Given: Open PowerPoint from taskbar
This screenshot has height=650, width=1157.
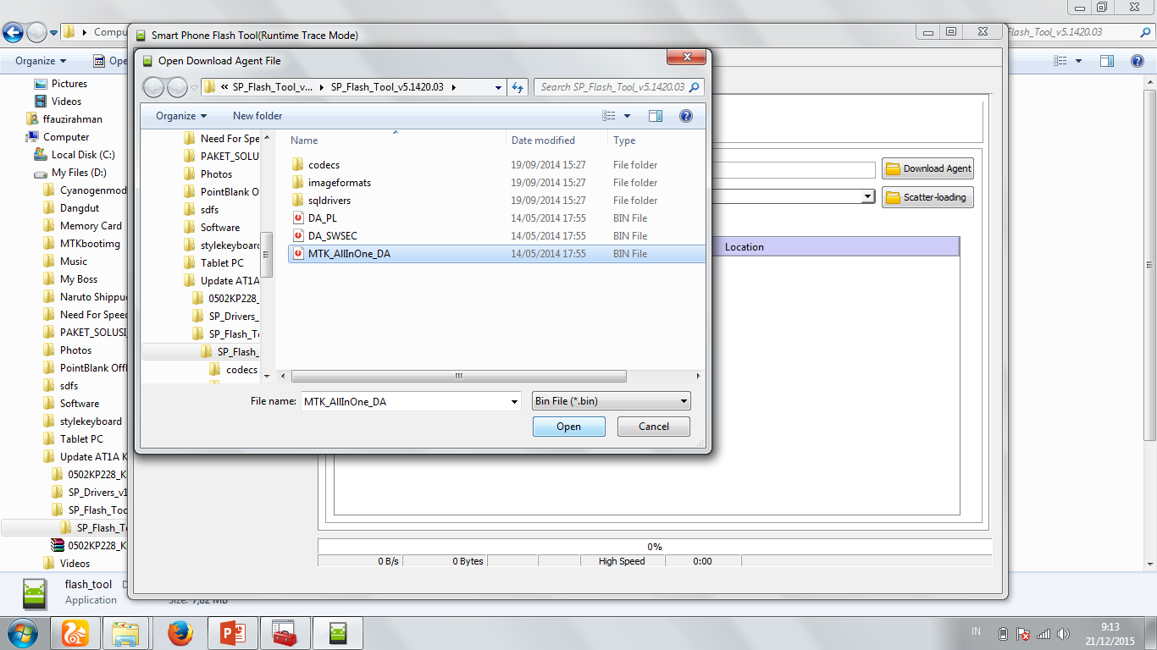Looking at the screenshot, I should pyautogui.click(x=231, y=633).
